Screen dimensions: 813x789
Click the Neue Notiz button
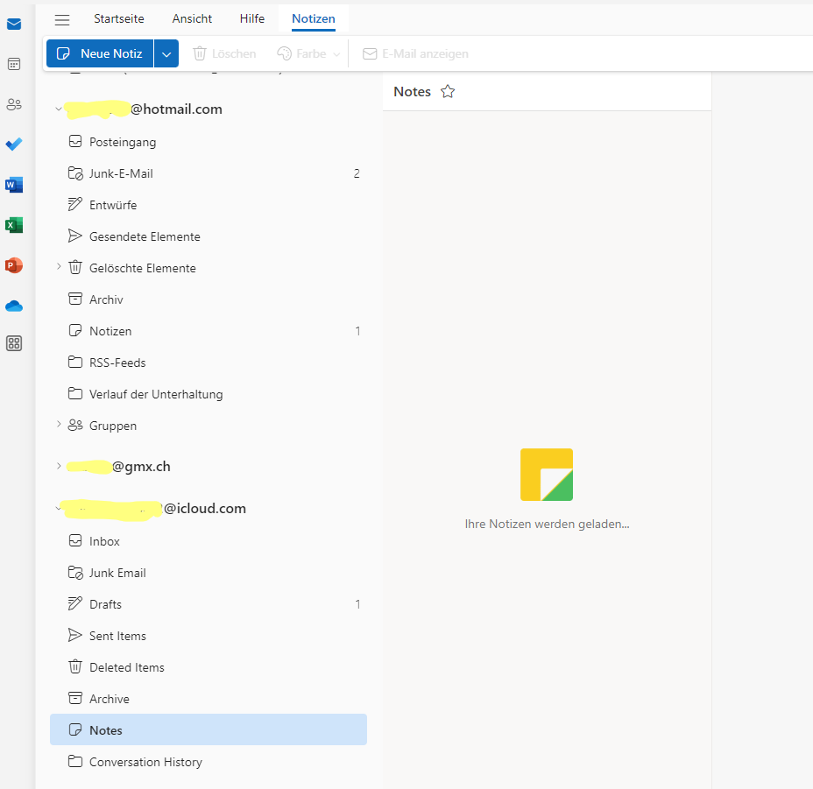pyautogui.click(x=100, y=53)
